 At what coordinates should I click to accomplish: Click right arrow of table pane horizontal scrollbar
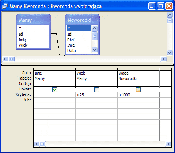coord(163,59)
